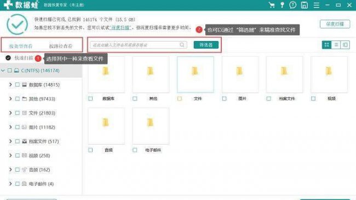Click the 筛选器 filter button
Viewport: 356px width, 200px height.
[x=206, y=45]
